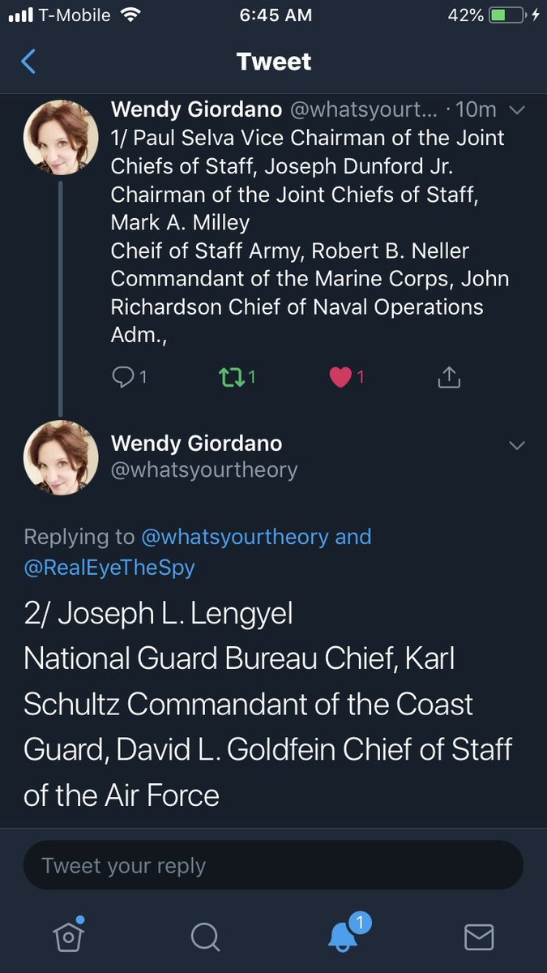Open the @RealEyeTheSpy profile link

109,567
